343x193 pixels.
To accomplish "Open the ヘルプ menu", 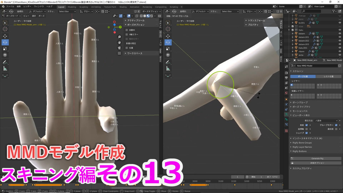I will click(x=49, y=7).
